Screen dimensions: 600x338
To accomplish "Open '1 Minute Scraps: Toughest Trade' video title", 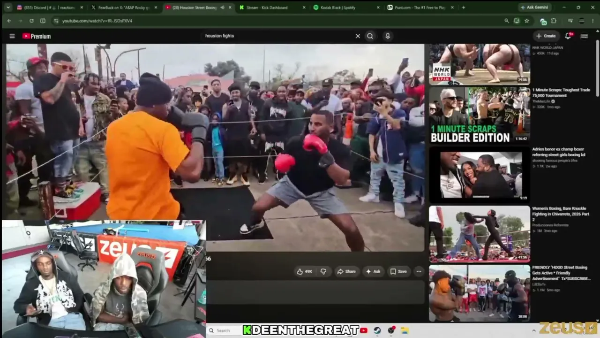I will [561, 92].
